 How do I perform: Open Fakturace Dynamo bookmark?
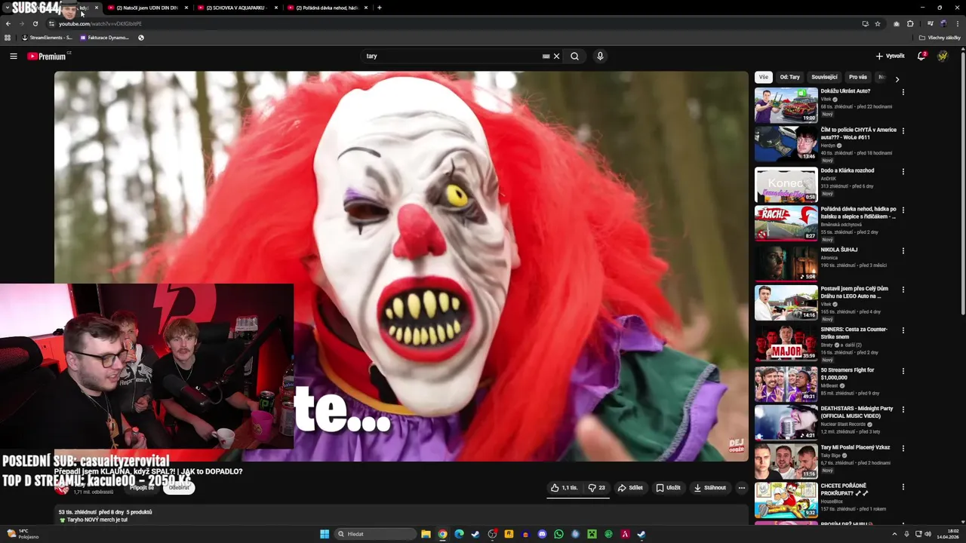(104, 37)
